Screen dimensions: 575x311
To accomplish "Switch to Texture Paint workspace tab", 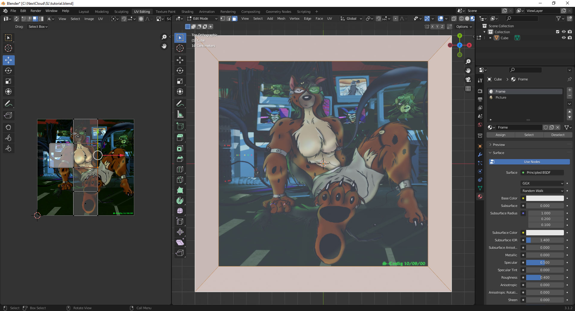I will pos(165,12).
